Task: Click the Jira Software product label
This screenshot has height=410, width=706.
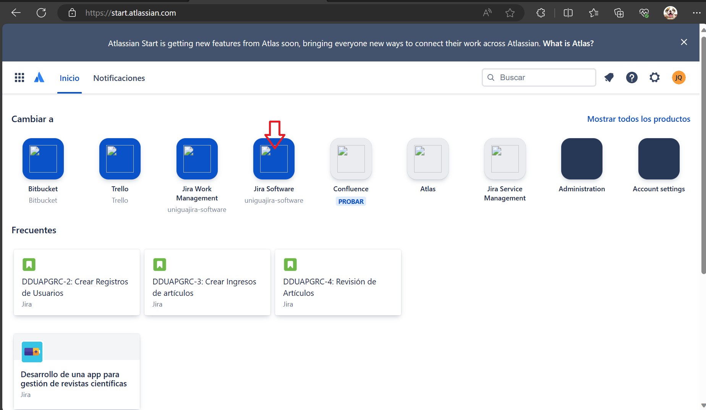Action: pyautogui.click(x=274, y=189)
